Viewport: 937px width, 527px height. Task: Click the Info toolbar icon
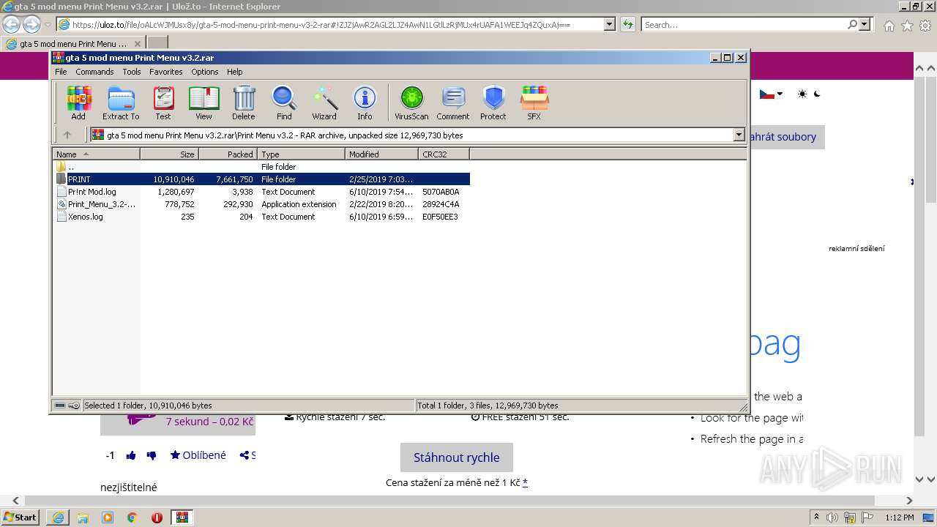point(365,102)
